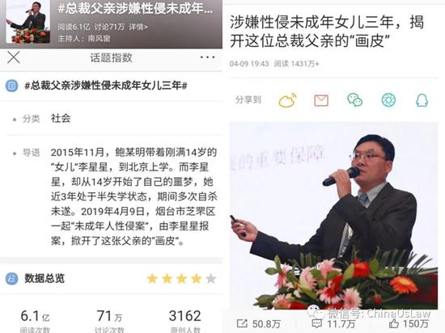Share article to Weibo icon

288,100
